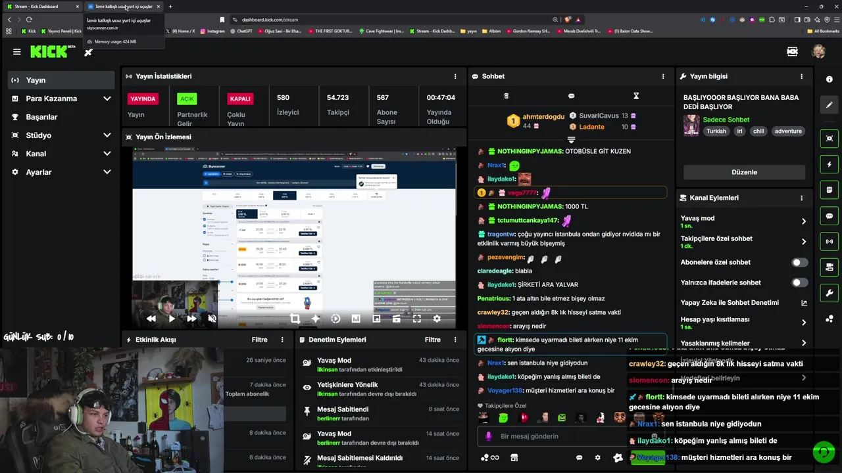Click the stats bar-chart icon in preview controls

356,319
